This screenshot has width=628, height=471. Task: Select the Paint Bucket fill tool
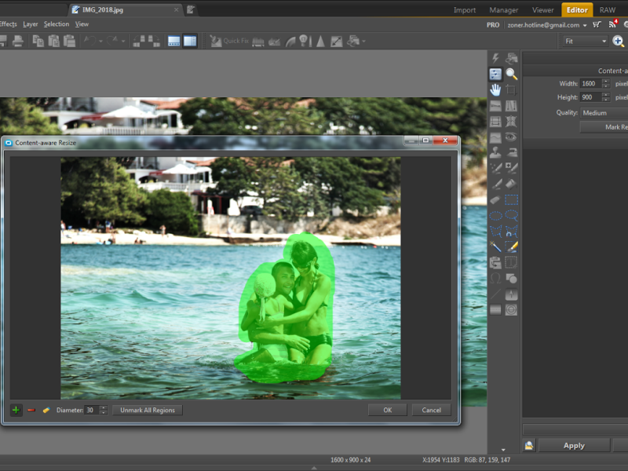[511, 184]
